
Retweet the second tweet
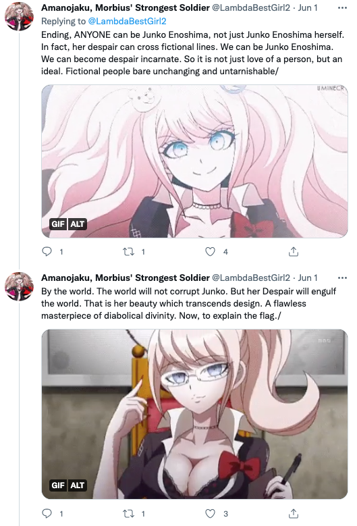coord(128,513)
